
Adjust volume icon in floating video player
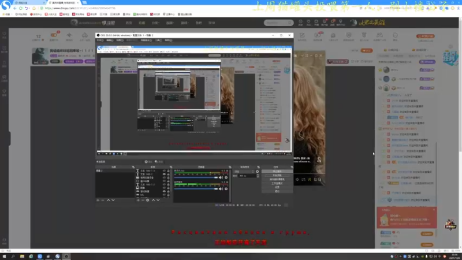pyautogui.click(x=297, y=180)
